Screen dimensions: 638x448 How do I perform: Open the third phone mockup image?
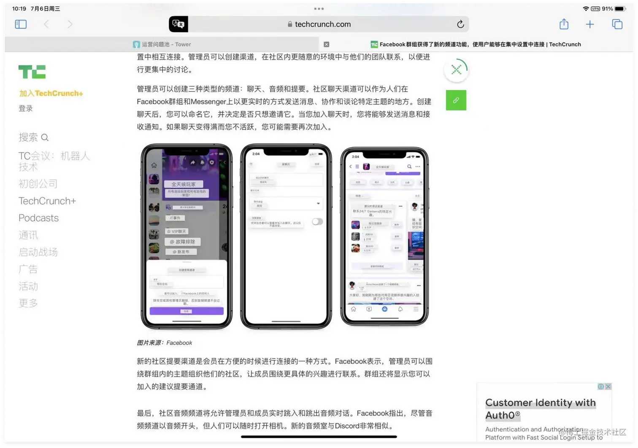pos(384,236)
